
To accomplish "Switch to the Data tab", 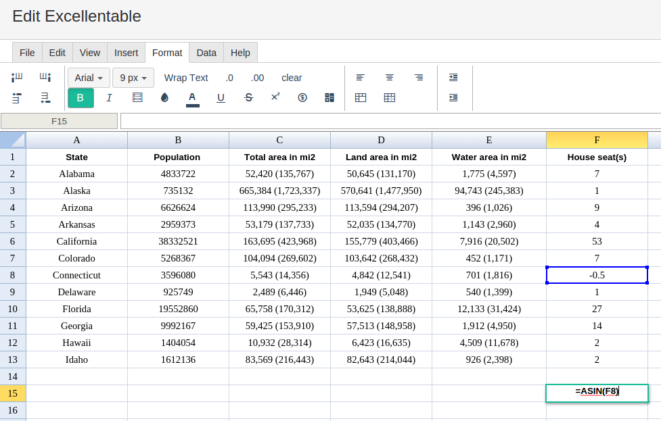I will point(206,53).
